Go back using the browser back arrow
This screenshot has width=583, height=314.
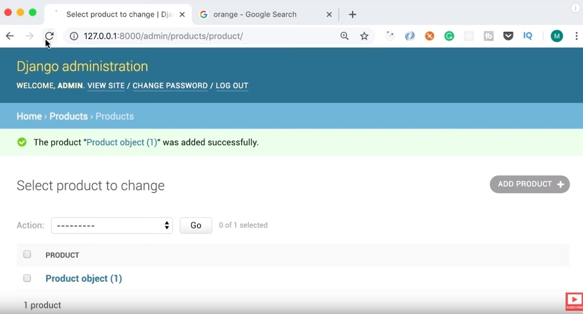coord(10,36)
